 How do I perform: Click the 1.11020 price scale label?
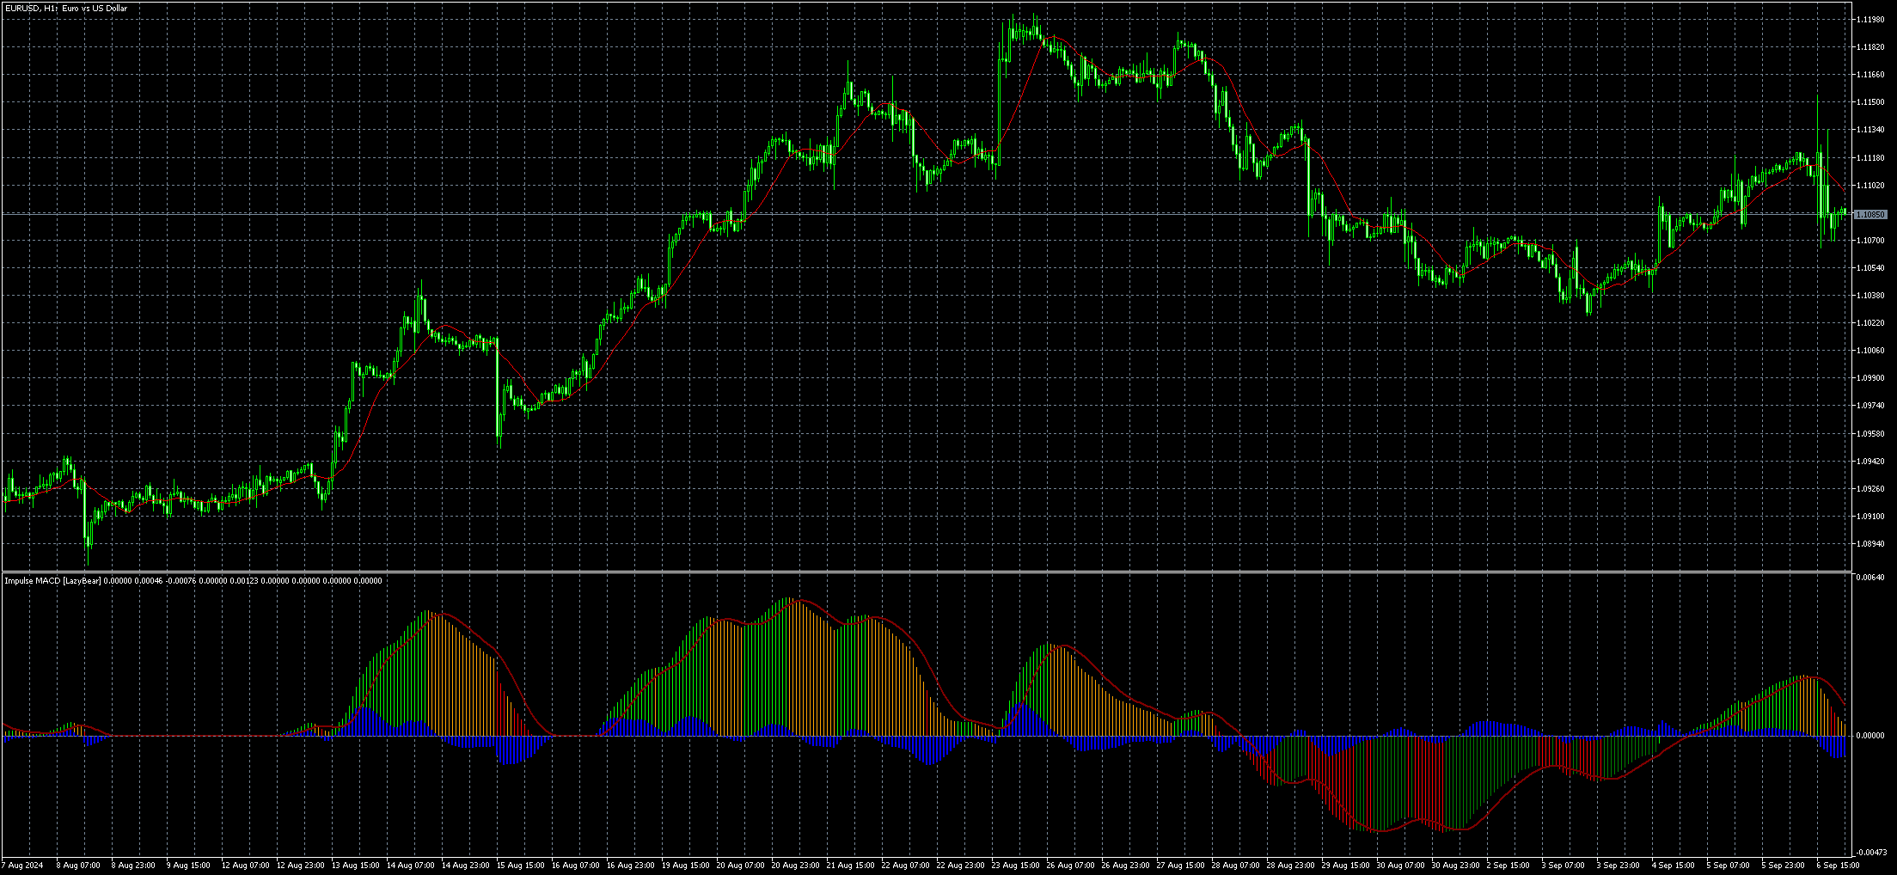1869,186
